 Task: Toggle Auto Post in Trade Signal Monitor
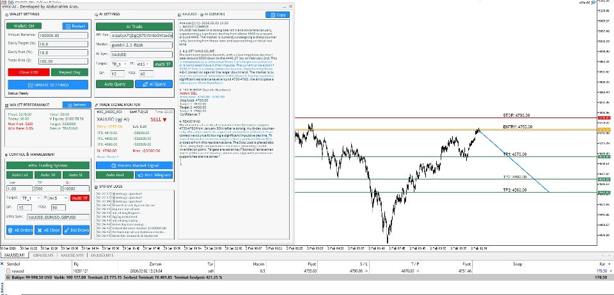pos(114,175)
